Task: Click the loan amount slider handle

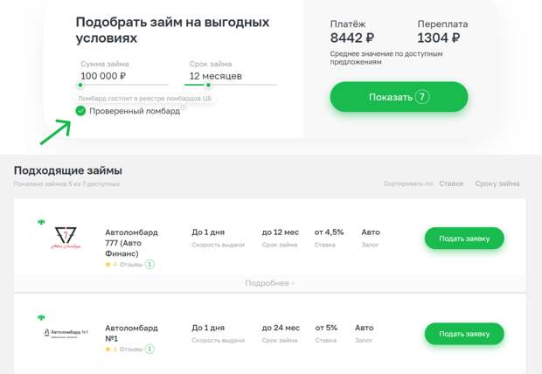Action: (x=80, y=85)
